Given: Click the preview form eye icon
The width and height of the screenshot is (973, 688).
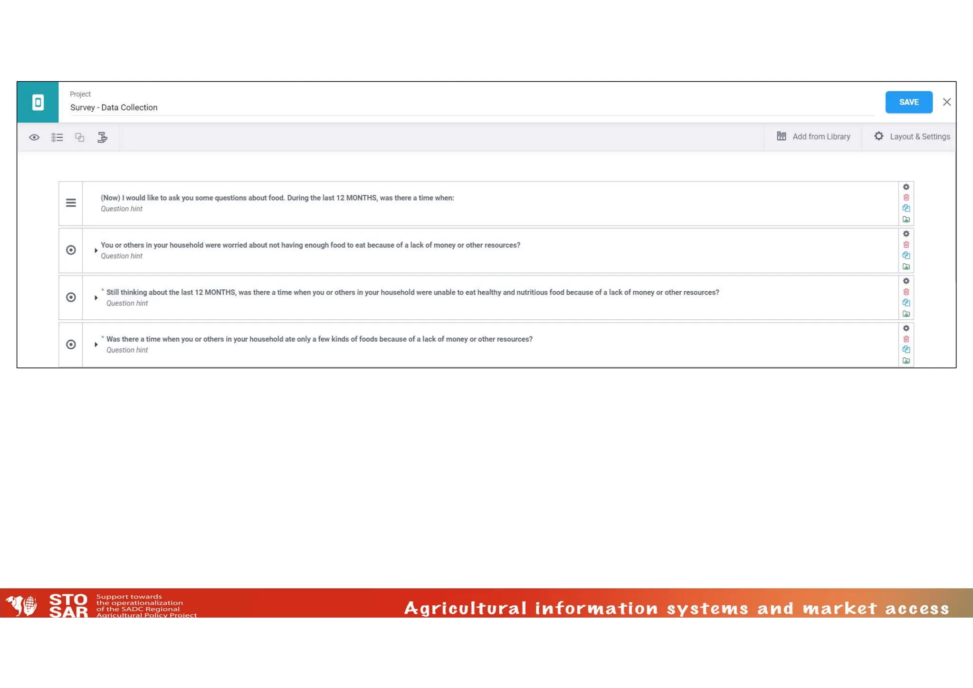Looking at the screenshot, I should (34, 137).
